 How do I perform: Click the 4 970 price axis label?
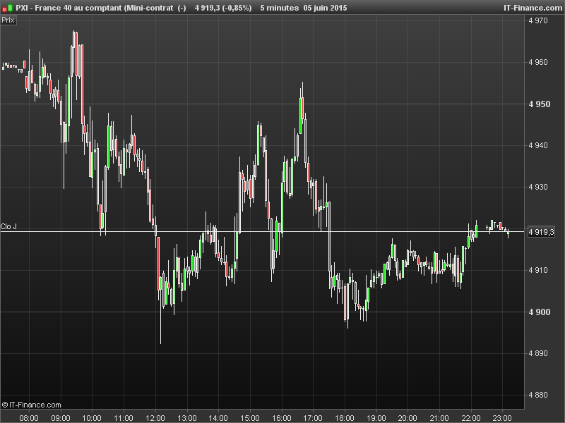(538, 21)
